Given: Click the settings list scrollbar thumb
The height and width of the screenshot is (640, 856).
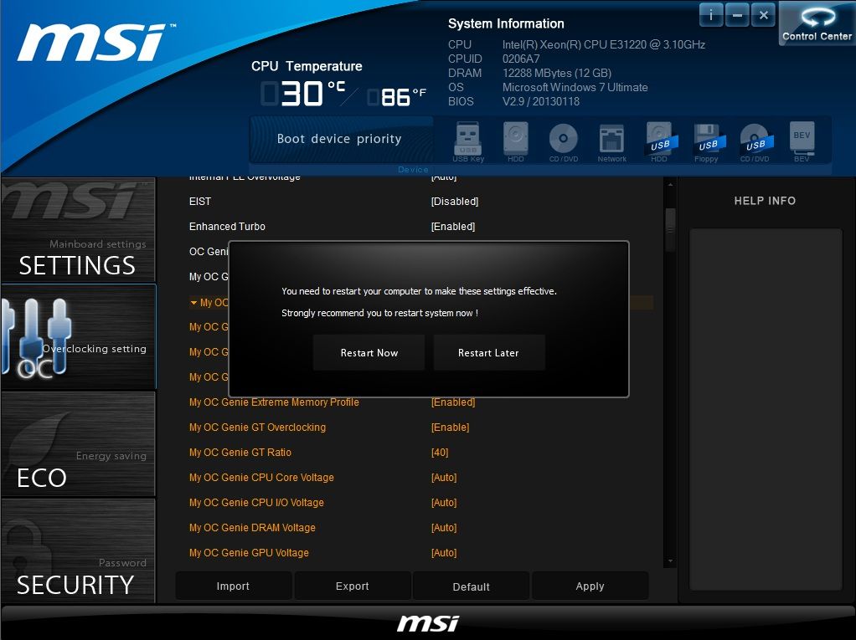Looking at the screenshot, I should (x=670, y=229).
